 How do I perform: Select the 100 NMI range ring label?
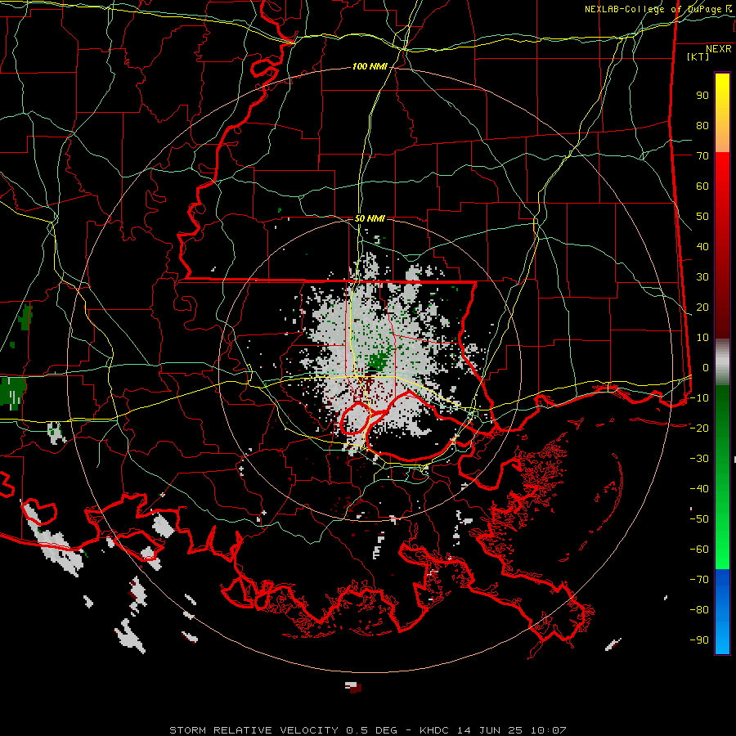click(370, 67)
